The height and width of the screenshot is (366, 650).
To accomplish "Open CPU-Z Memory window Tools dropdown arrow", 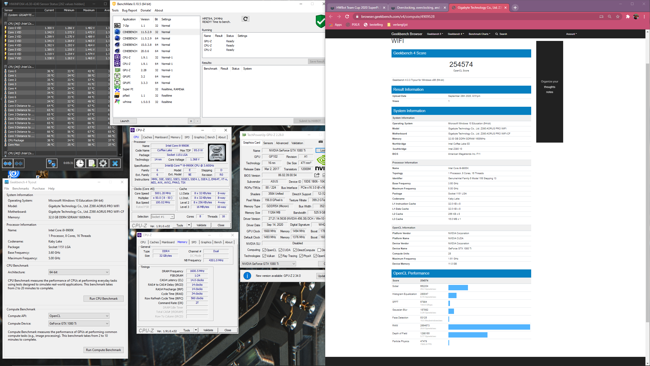I will click(196, 330).
